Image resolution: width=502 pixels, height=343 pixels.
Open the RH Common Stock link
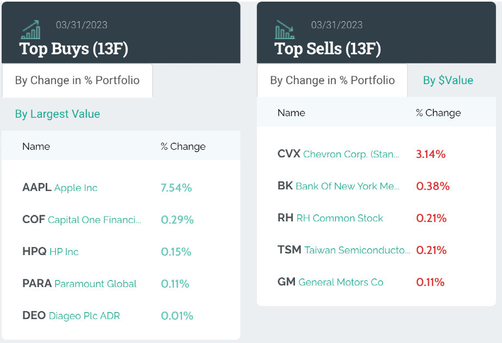coord(330,218)
